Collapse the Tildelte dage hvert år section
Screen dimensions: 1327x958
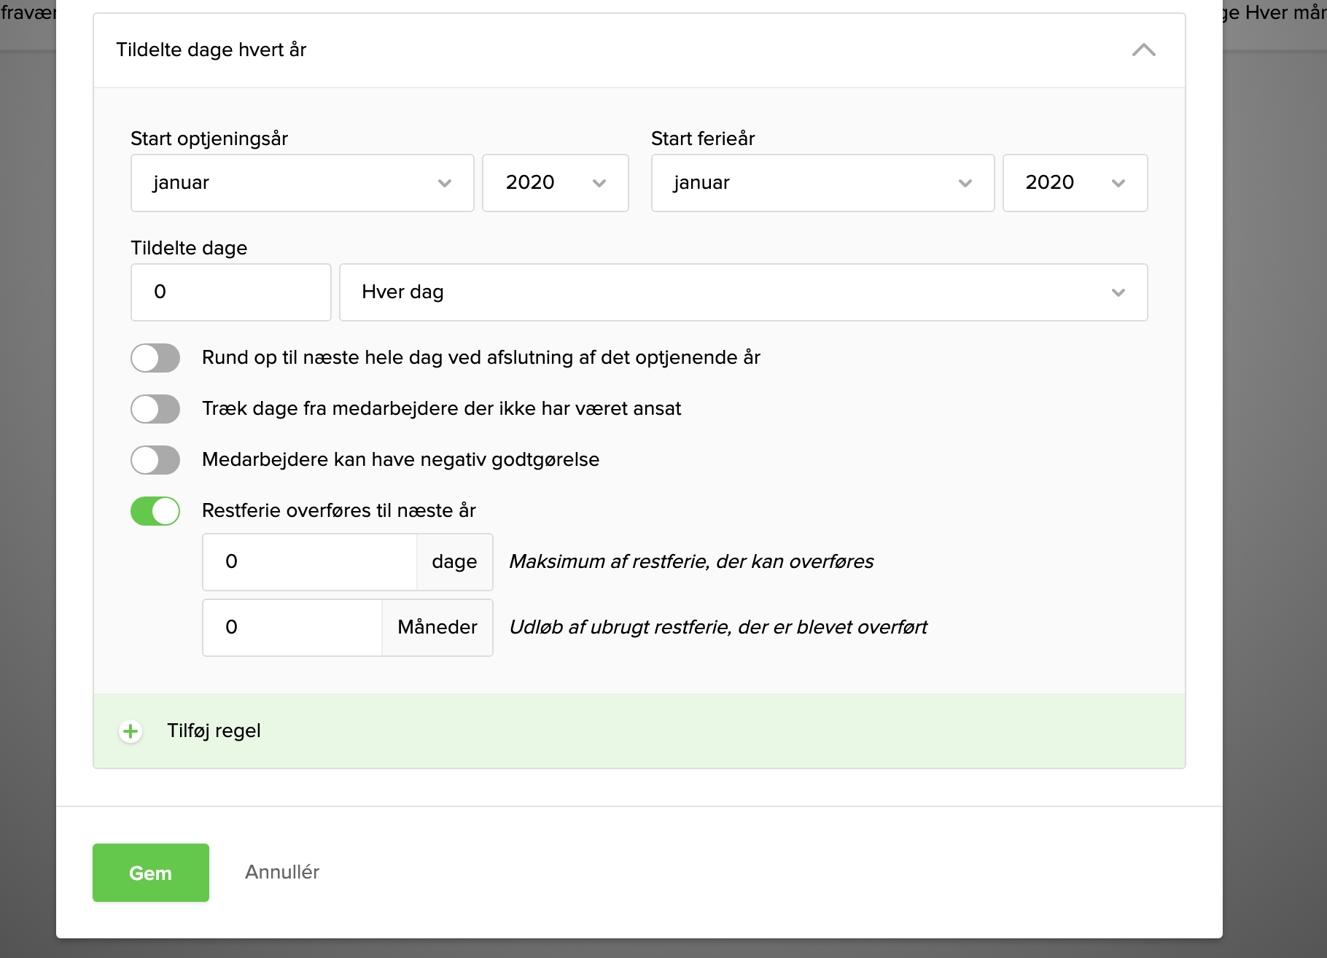pos(1143,50)
